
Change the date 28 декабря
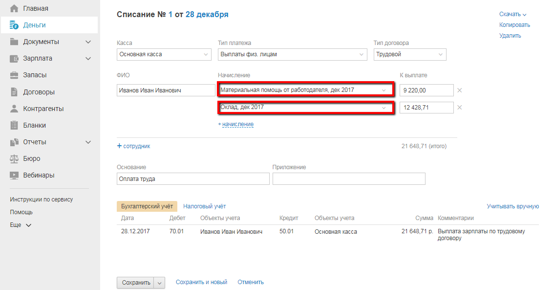coord(207,15)
